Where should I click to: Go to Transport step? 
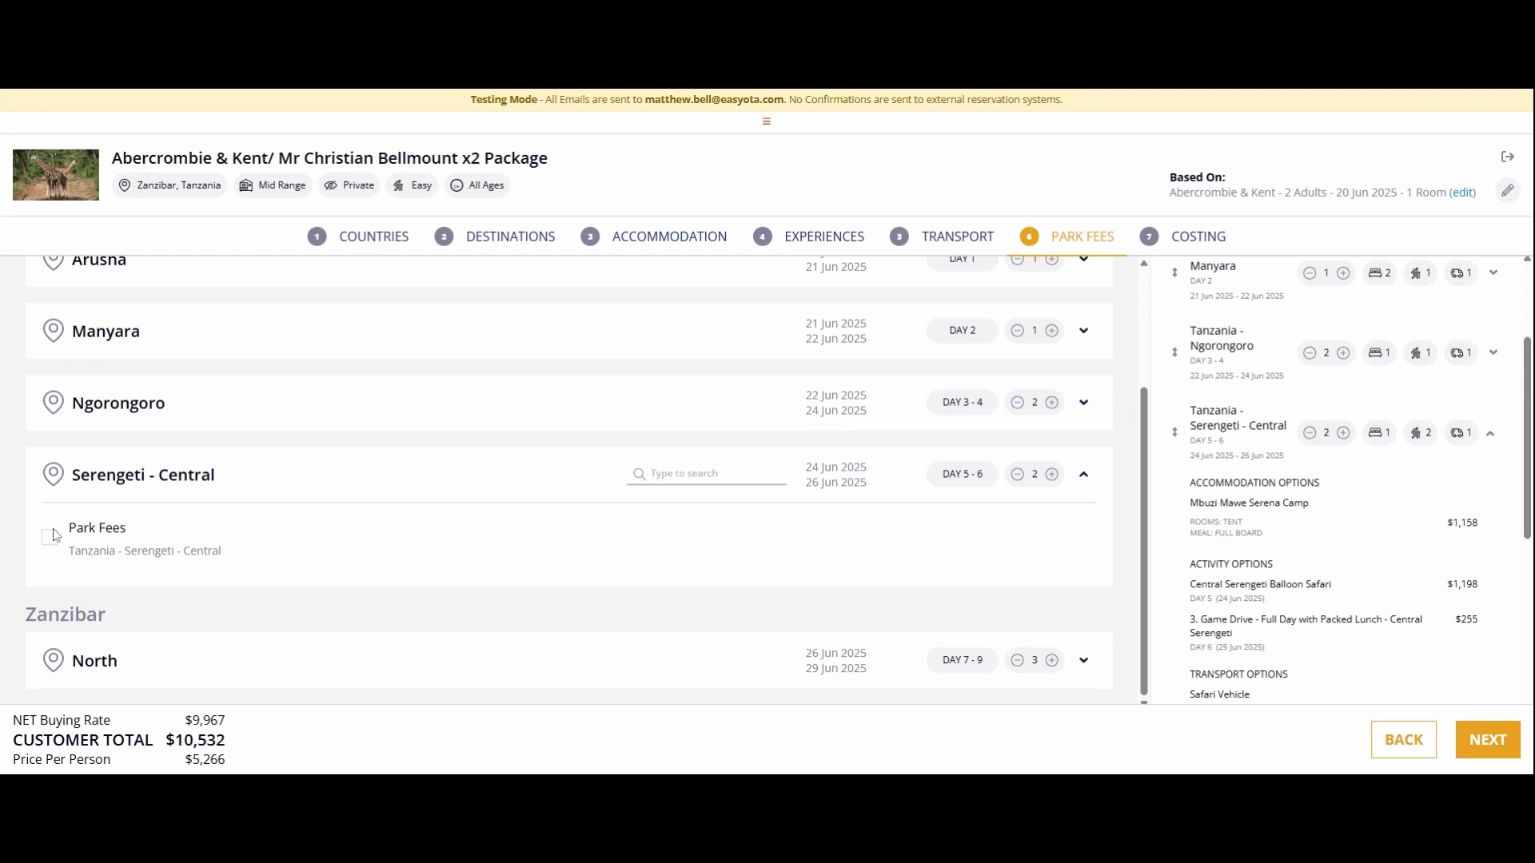[x=942, y=237]
